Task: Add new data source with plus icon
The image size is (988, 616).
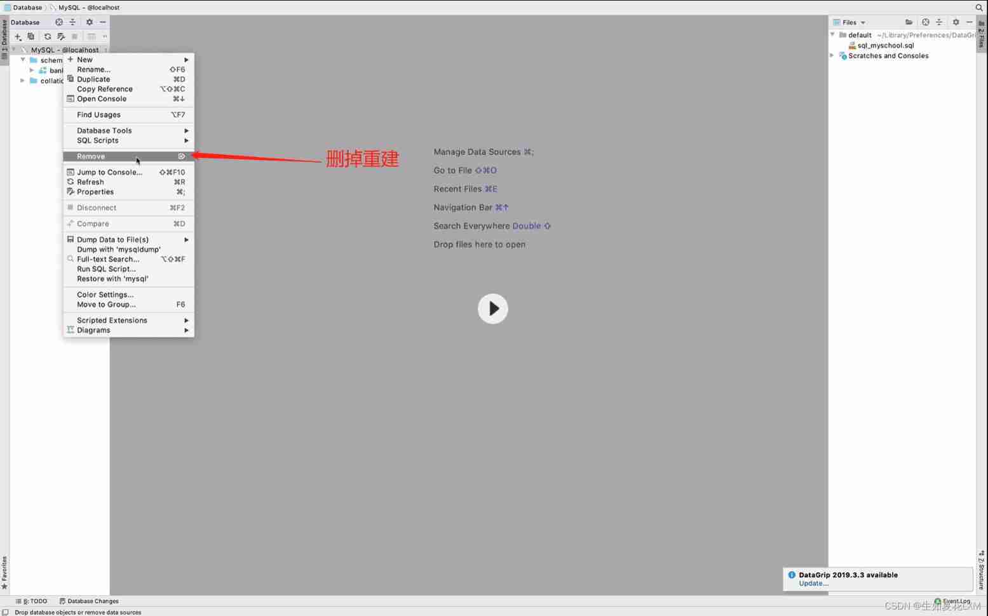Action: pyautogui.click(x=18, y=37)
